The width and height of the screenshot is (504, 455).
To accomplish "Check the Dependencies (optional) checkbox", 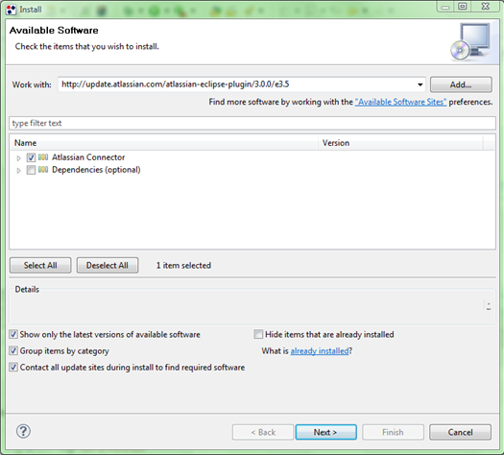I will tap(31, 170).
